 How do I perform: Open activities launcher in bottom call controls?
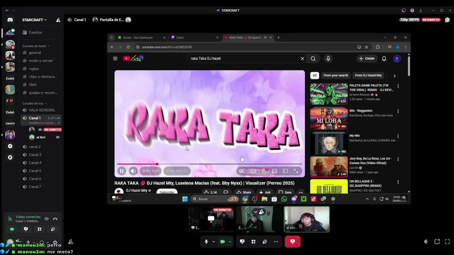[x=253, y=242]
